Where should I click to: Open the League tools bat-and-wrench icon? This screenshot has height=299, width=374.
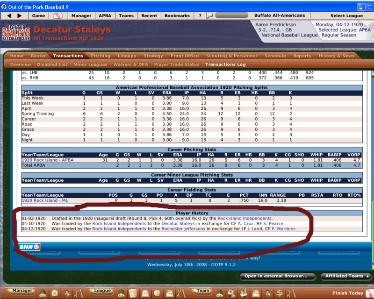pyautogui.click(x=181, y=293)
